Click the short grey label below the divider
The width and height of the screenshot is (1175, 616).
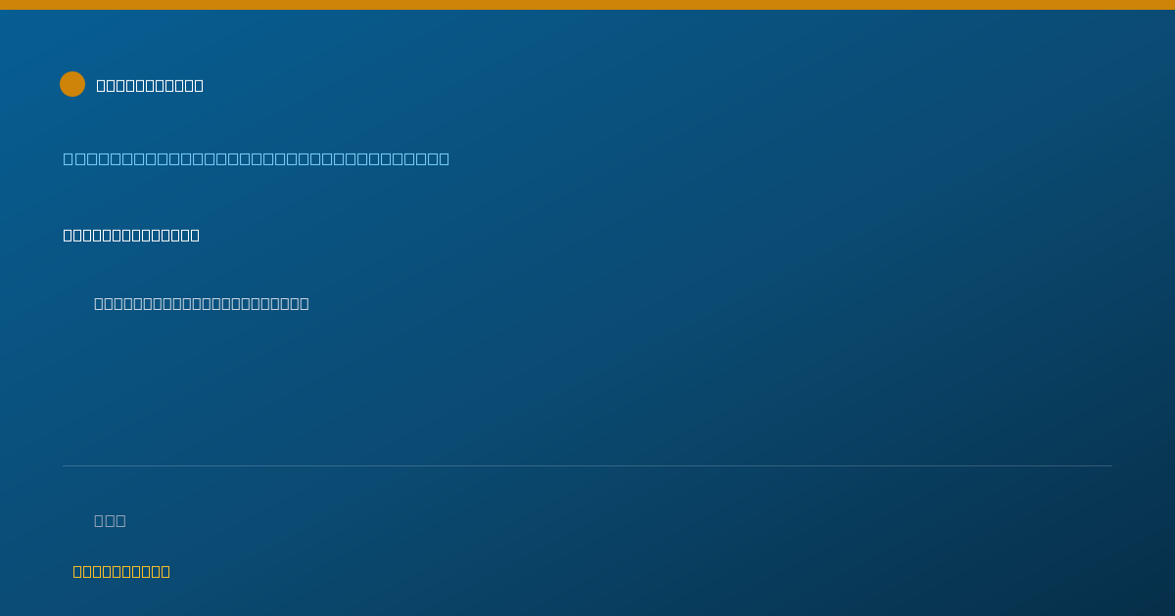[x=110, y=520]
